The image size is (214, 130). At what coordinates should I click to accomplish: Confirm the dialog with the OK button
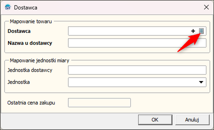[155, 120]
